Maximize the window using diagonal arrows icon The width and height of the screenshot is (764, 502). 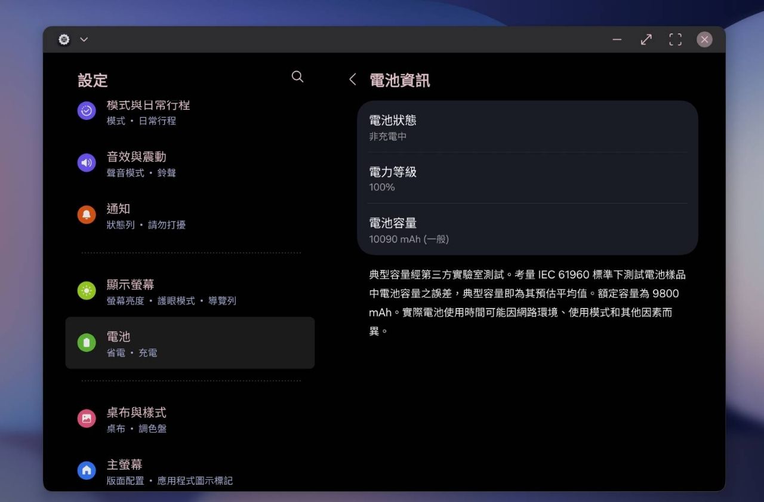coord(646,39)
